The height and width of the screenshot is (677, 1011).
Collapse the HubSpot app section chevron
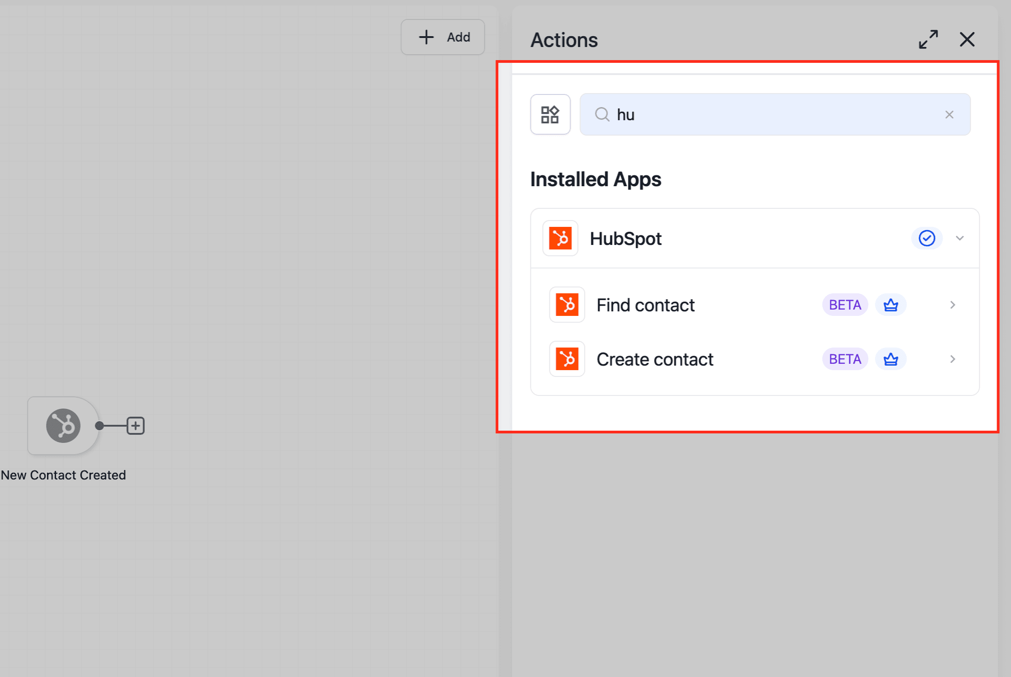(x=960, y=238)
